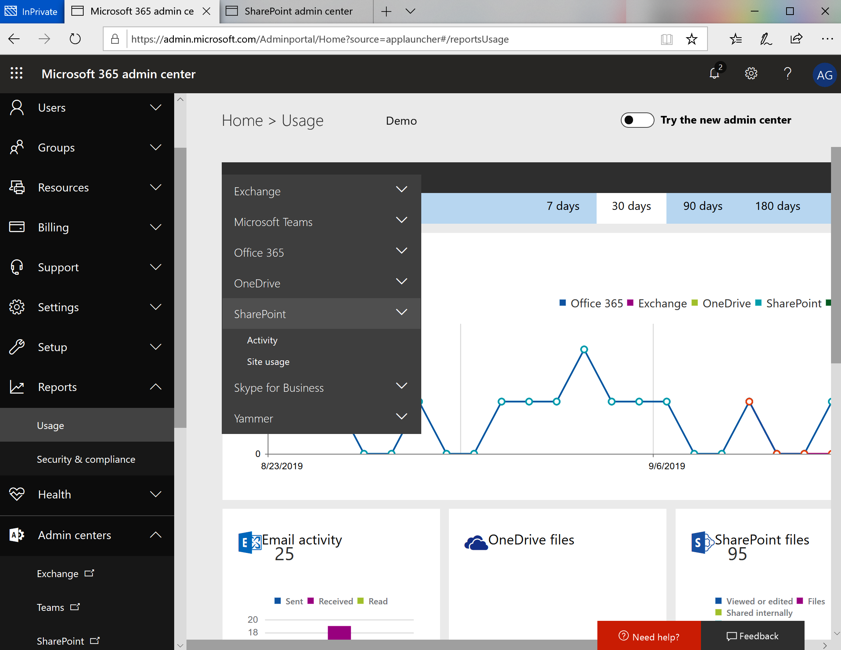
Task: Click the Exchange icon beside Email activity
Action: [x=249, y=542]
